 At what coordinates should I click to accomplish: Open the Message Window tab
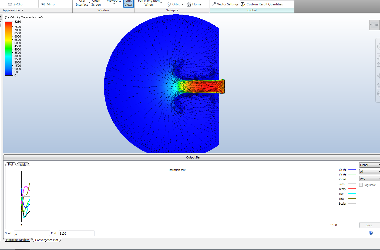tap(18, 240)
